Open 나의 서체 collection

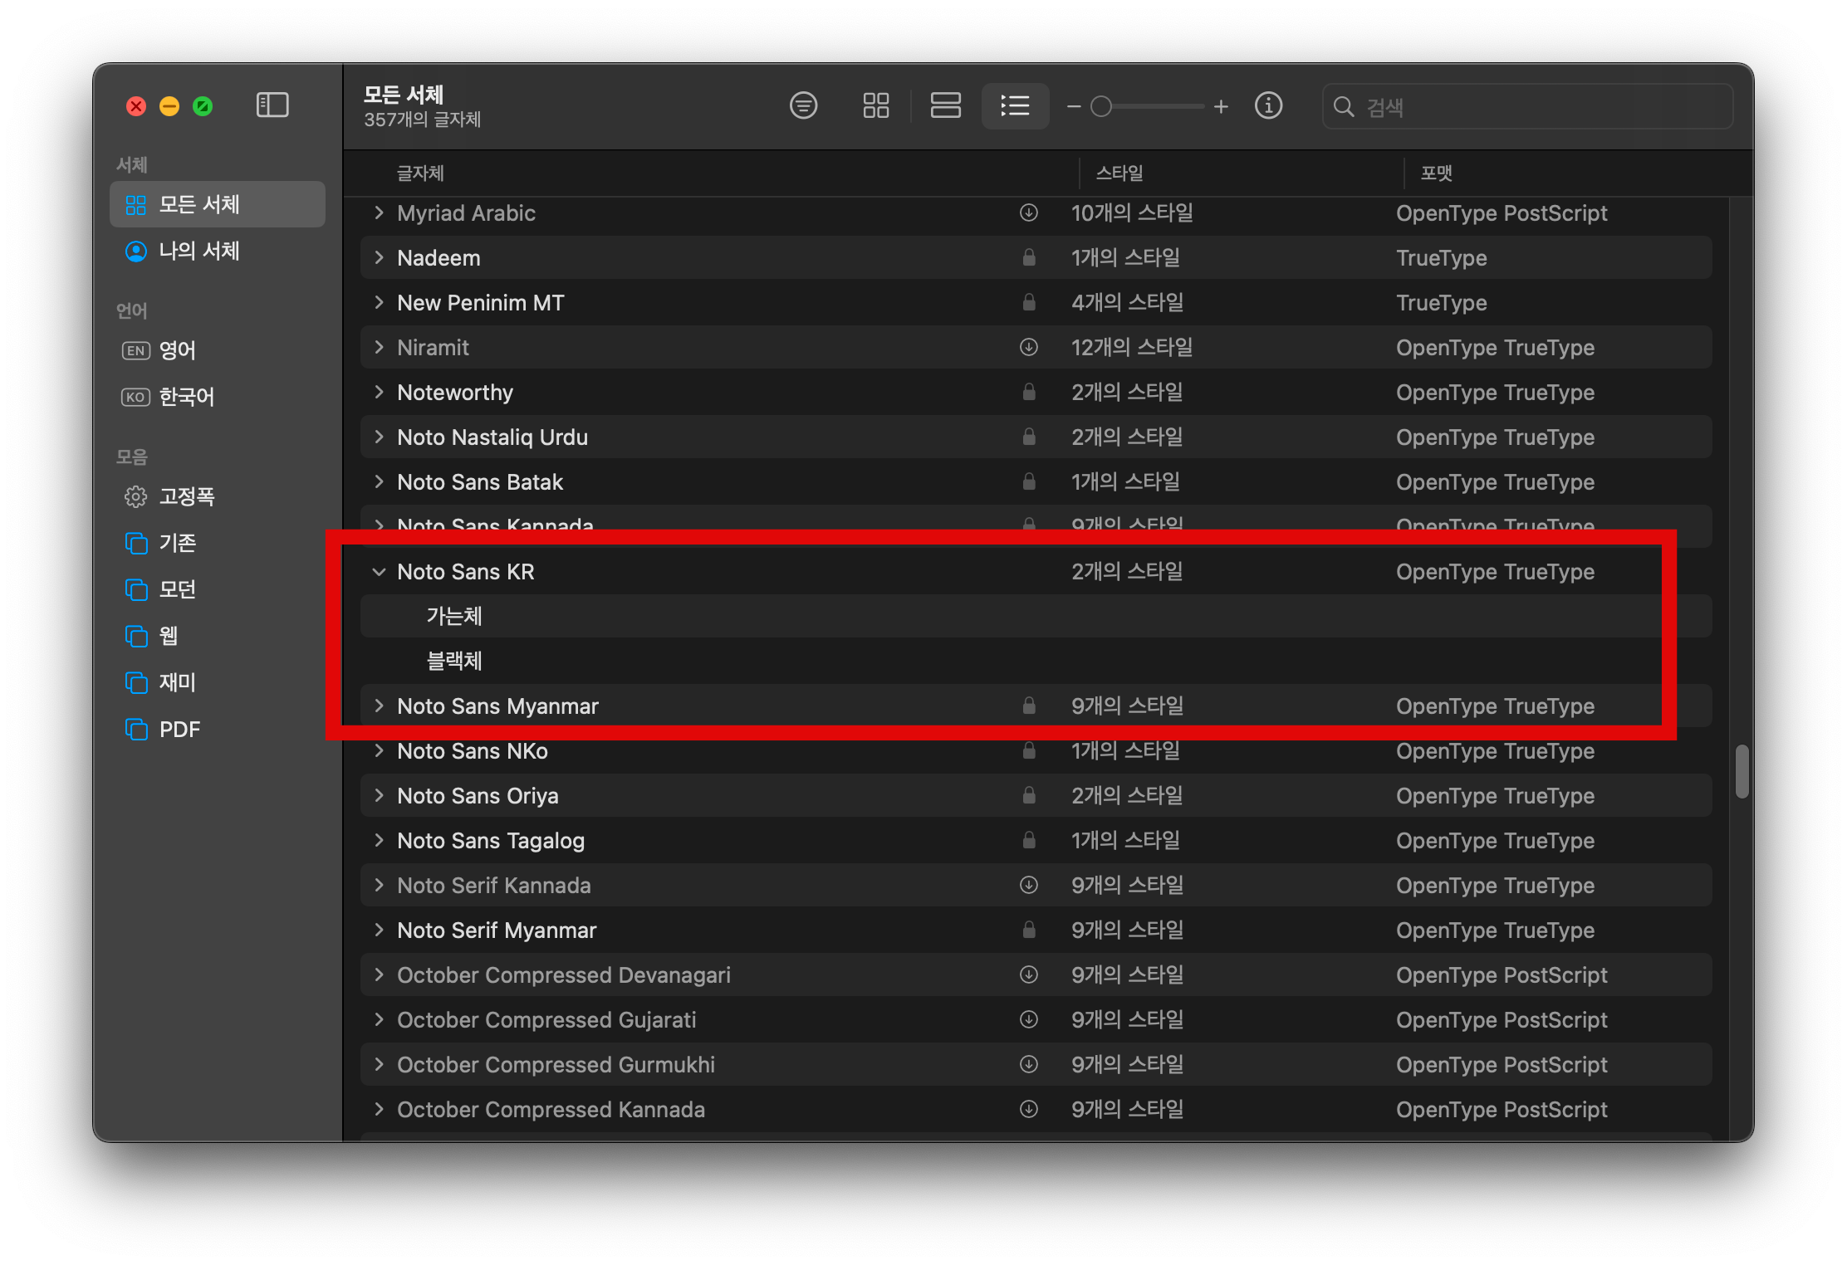click(218, 251)
